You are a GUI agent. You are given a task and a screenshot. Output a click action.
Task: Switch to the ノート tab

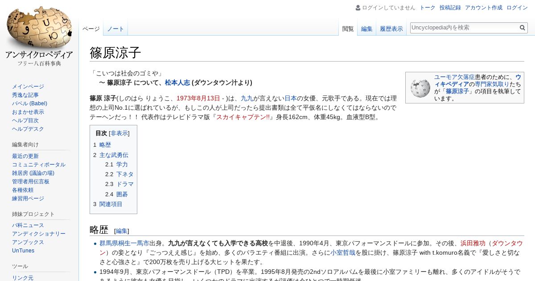(115, 29)
